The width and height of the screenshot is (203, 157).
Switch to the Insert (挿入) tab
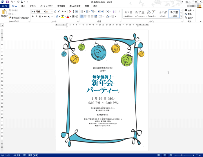click(x=23, y=6)
